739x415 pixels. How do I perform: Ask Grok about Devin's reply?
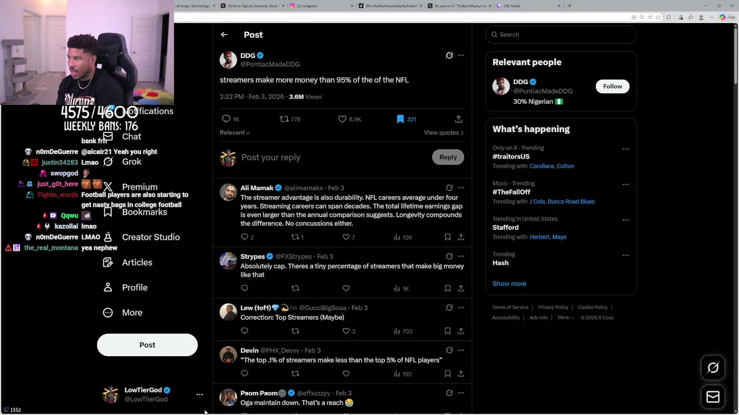(x=449, y=350)
